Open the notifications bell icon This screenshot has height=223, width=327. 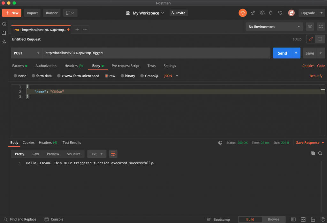pos(270,13)
